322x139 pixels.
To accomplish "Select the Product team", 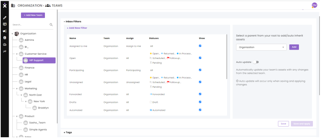I will coord(30,116).
